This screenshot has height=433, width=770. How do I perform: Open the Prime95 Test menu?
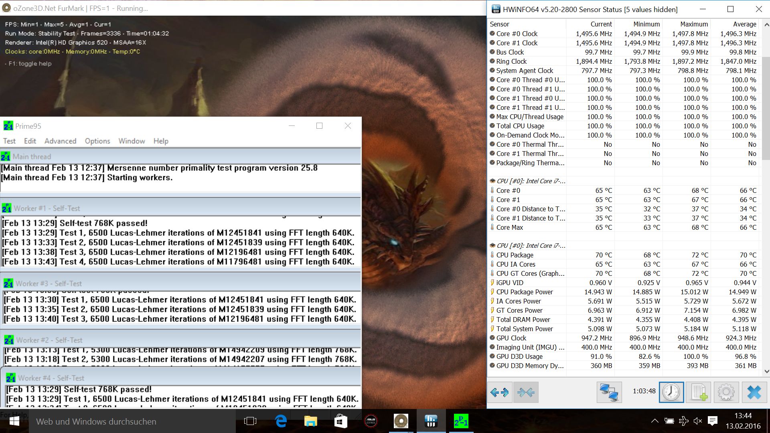pyautogui.click(x=9, y=141)
